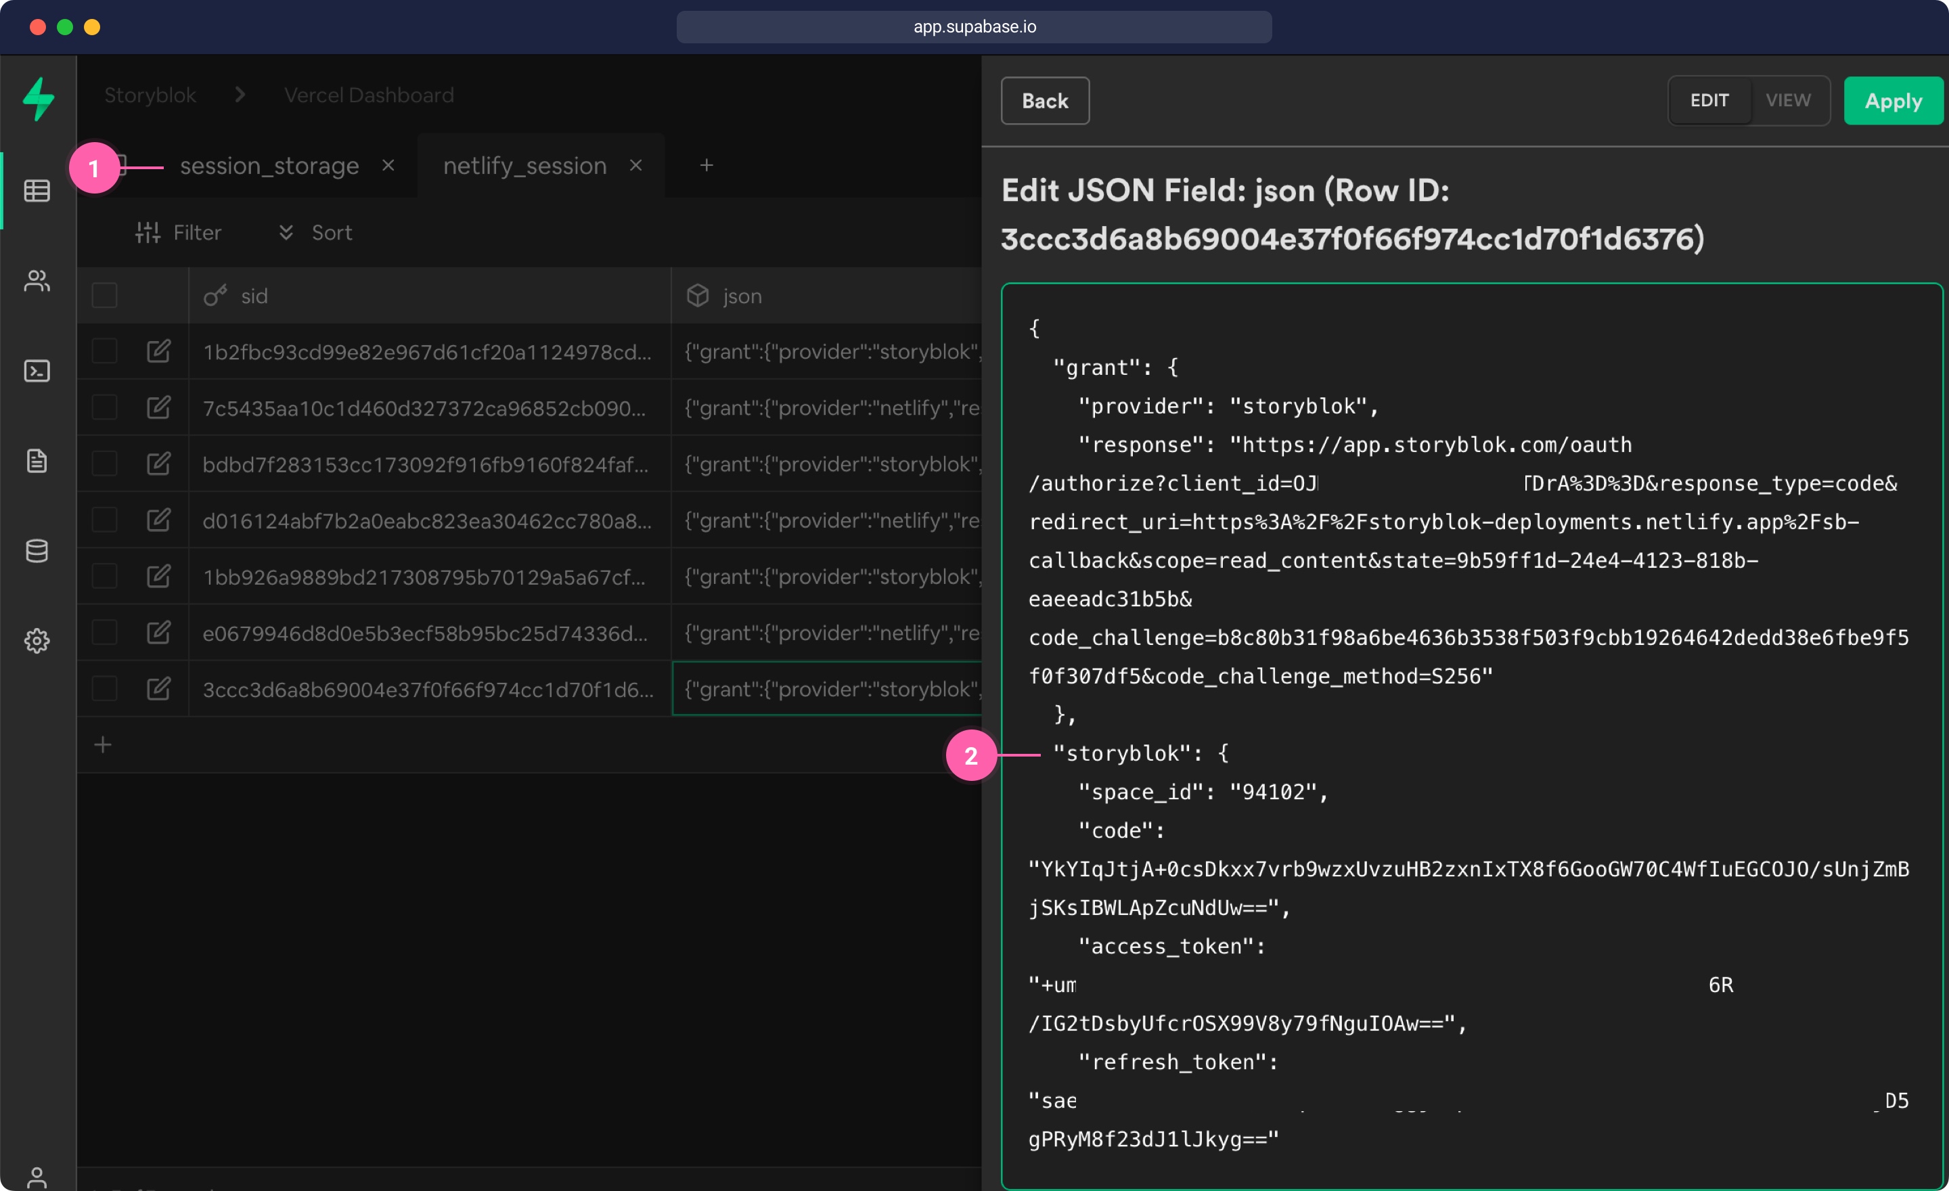Edit row bdbd7f283153 with pencil icon
Image resolution: width=1949 pixels, height=1191 pixels.
(159, 464)
